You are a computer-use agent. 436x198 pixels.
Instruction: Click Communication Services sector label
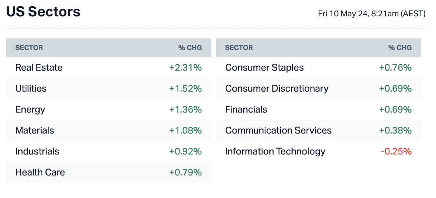coord(278,130)
